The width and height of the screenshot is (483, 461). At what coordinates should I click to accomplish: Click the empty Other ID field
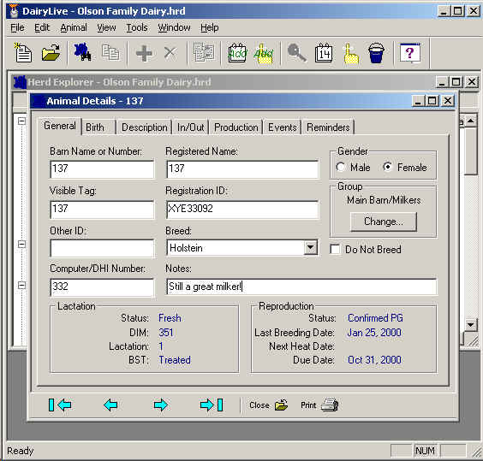pyautogui.click(x=102, y=248)
